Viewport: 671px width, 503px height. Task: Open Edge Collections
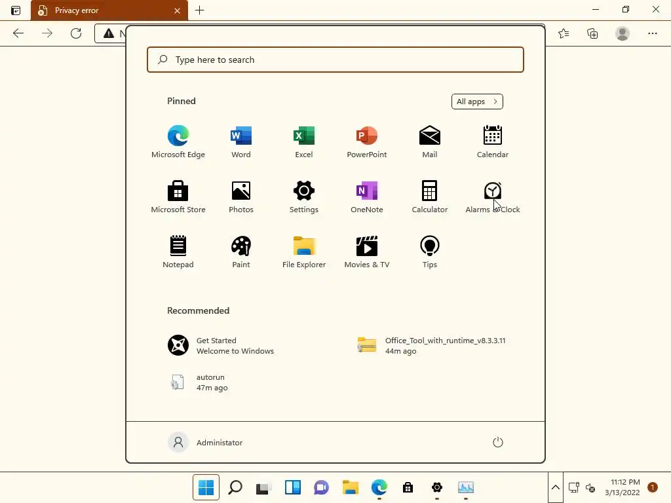click(x=592, y=33)
